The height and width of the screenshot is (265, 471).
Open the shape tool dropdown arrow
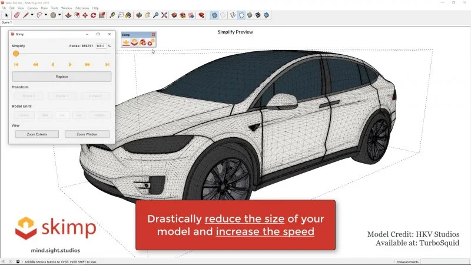click(x=59, y=15)
